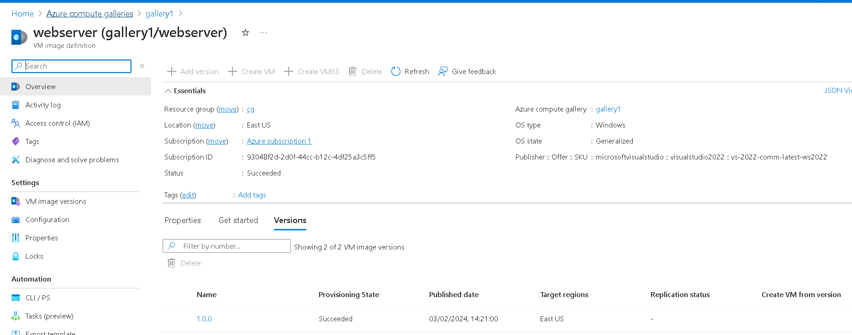This screenshot has width=852, height=335.
Task: Click move link next to Subscription
Action: [217, 141]
